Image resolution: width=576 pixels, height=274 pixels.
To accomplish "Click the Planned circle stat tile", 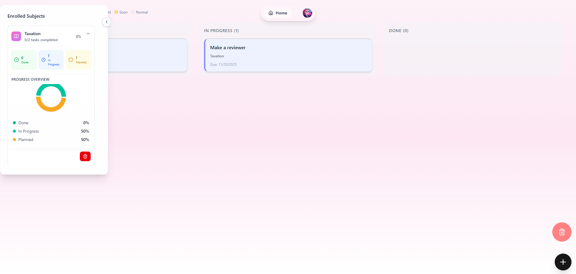I will 78,60.
